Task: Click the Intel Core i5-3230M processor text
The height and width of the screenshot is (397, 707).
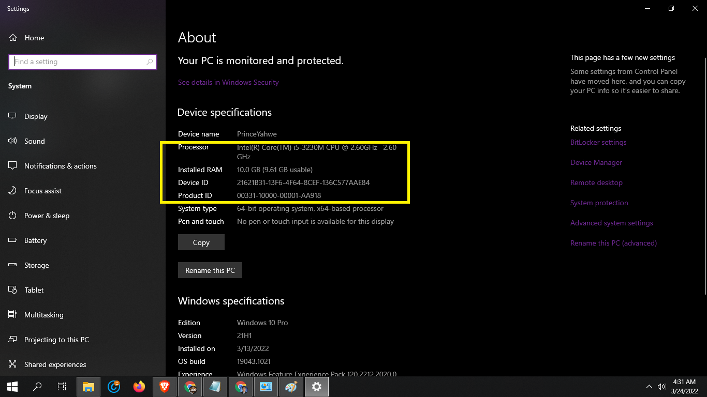Action: pos(317,152)
